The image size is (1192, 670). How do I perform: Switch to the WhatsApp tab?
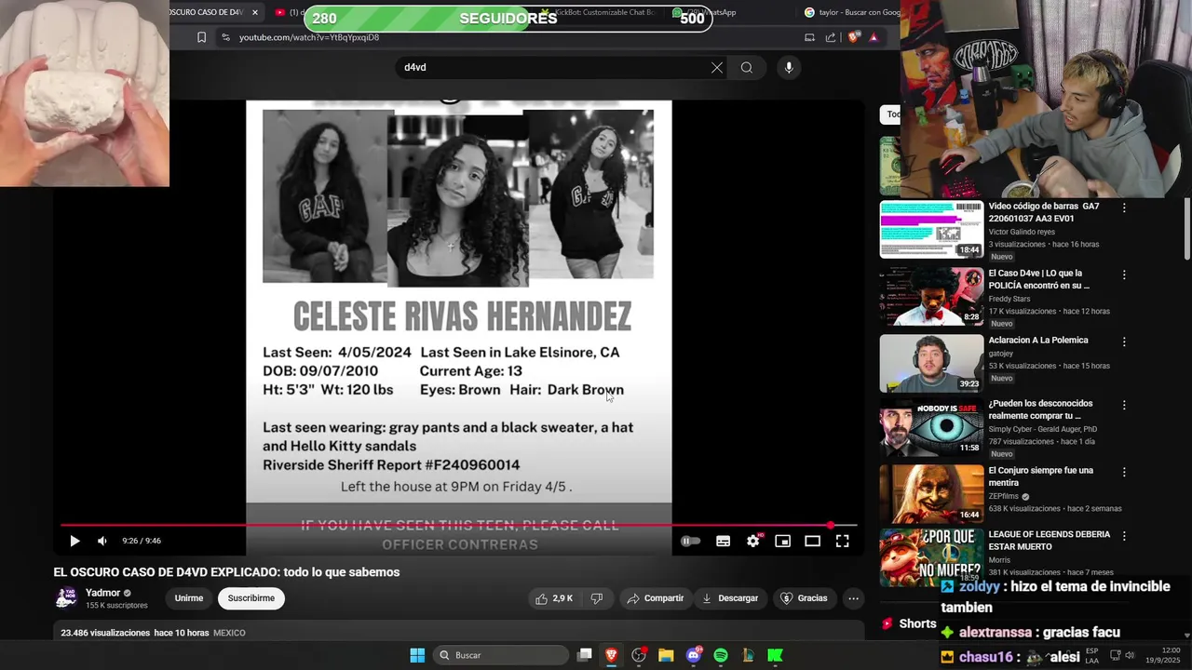(x=713, y=12)
